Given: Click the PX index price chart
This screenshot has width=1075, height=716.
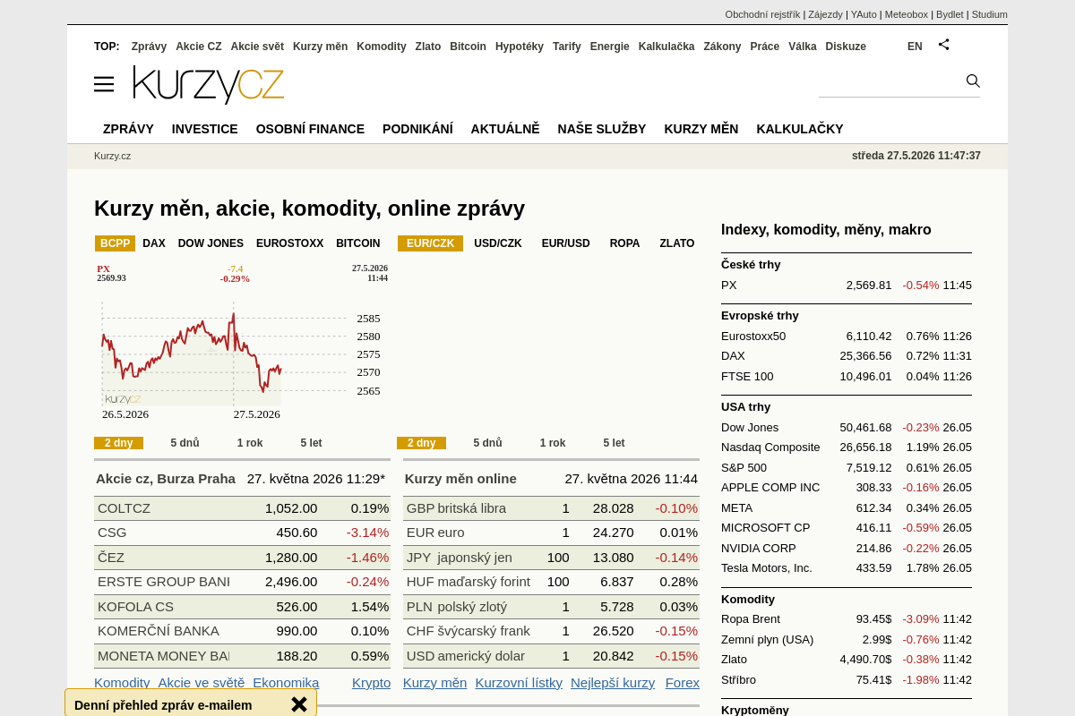Looking at the screenshot, I should click(242, 340).
